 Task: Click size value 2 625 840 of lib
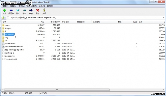pyautogui.click(x=40, y=31)
